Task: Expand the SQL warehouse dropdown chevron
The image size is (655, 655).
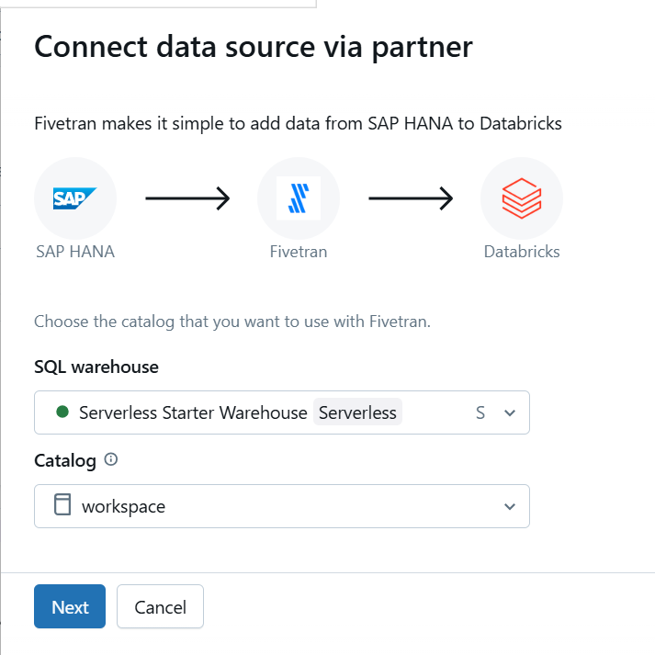Action: click(x=510, y=413)
